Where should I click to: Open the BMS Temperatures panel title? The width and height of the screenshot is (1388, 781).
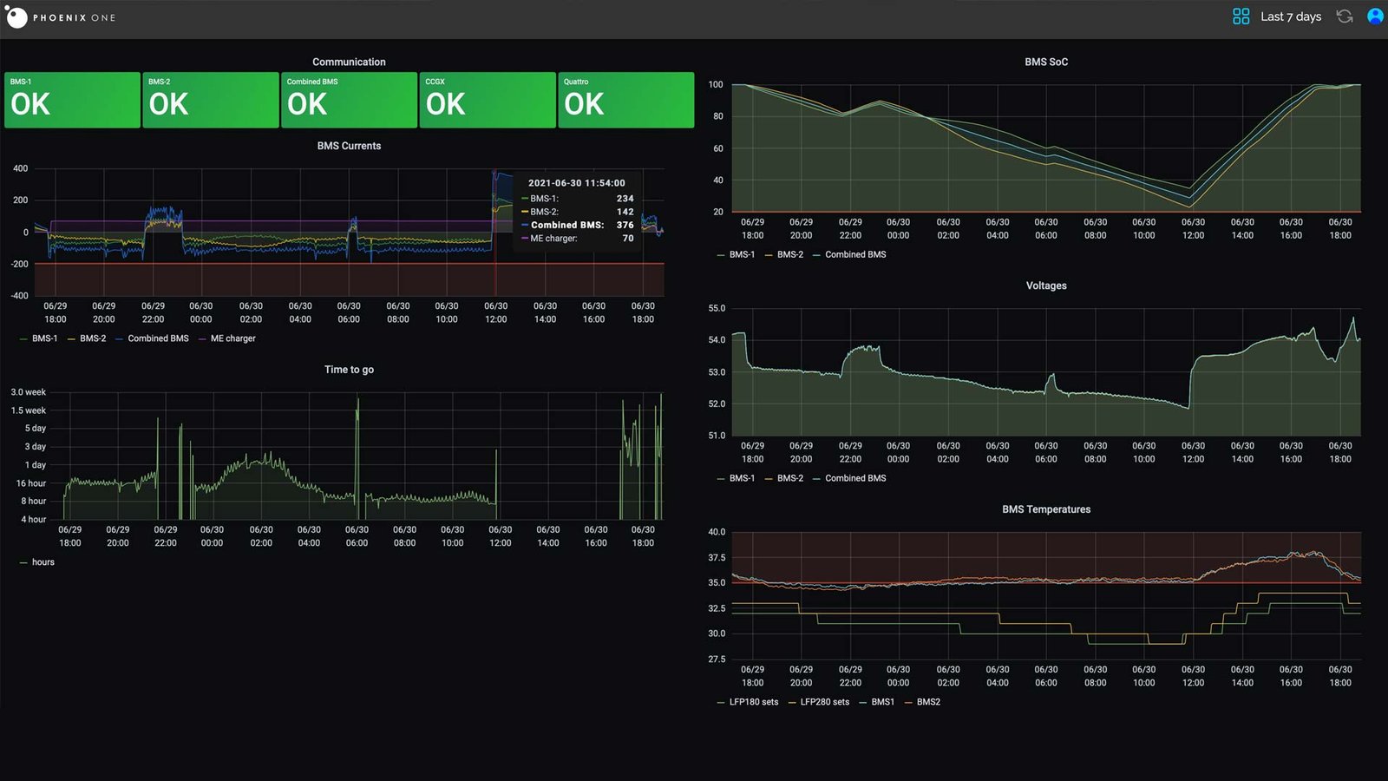tap(1046, 509)
